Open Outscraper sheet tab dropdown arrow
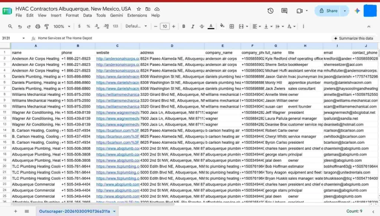 [x=114, y=212]
